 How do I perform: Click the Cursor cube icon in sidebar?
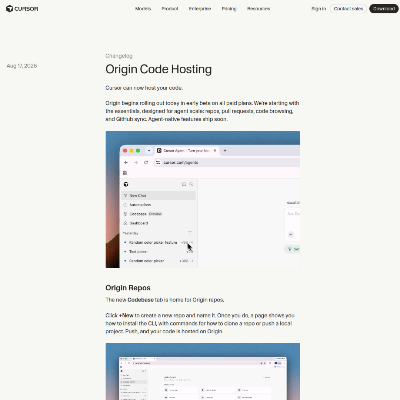[x=126, y=184]
